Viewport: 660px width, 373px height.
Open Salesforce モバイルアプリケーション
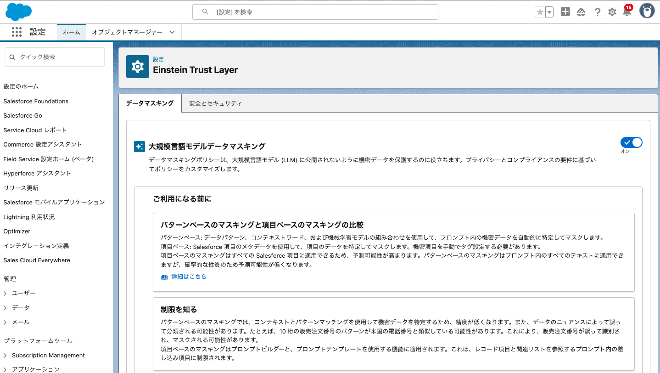click(54, 202)
